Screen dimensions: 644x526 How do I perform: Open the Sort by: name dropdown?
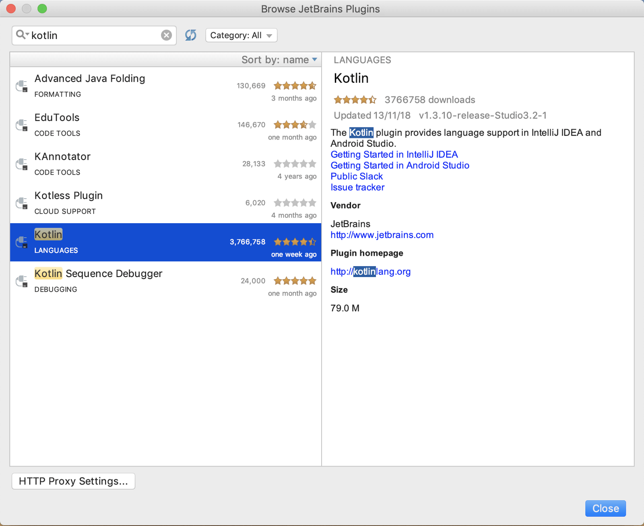279,60
